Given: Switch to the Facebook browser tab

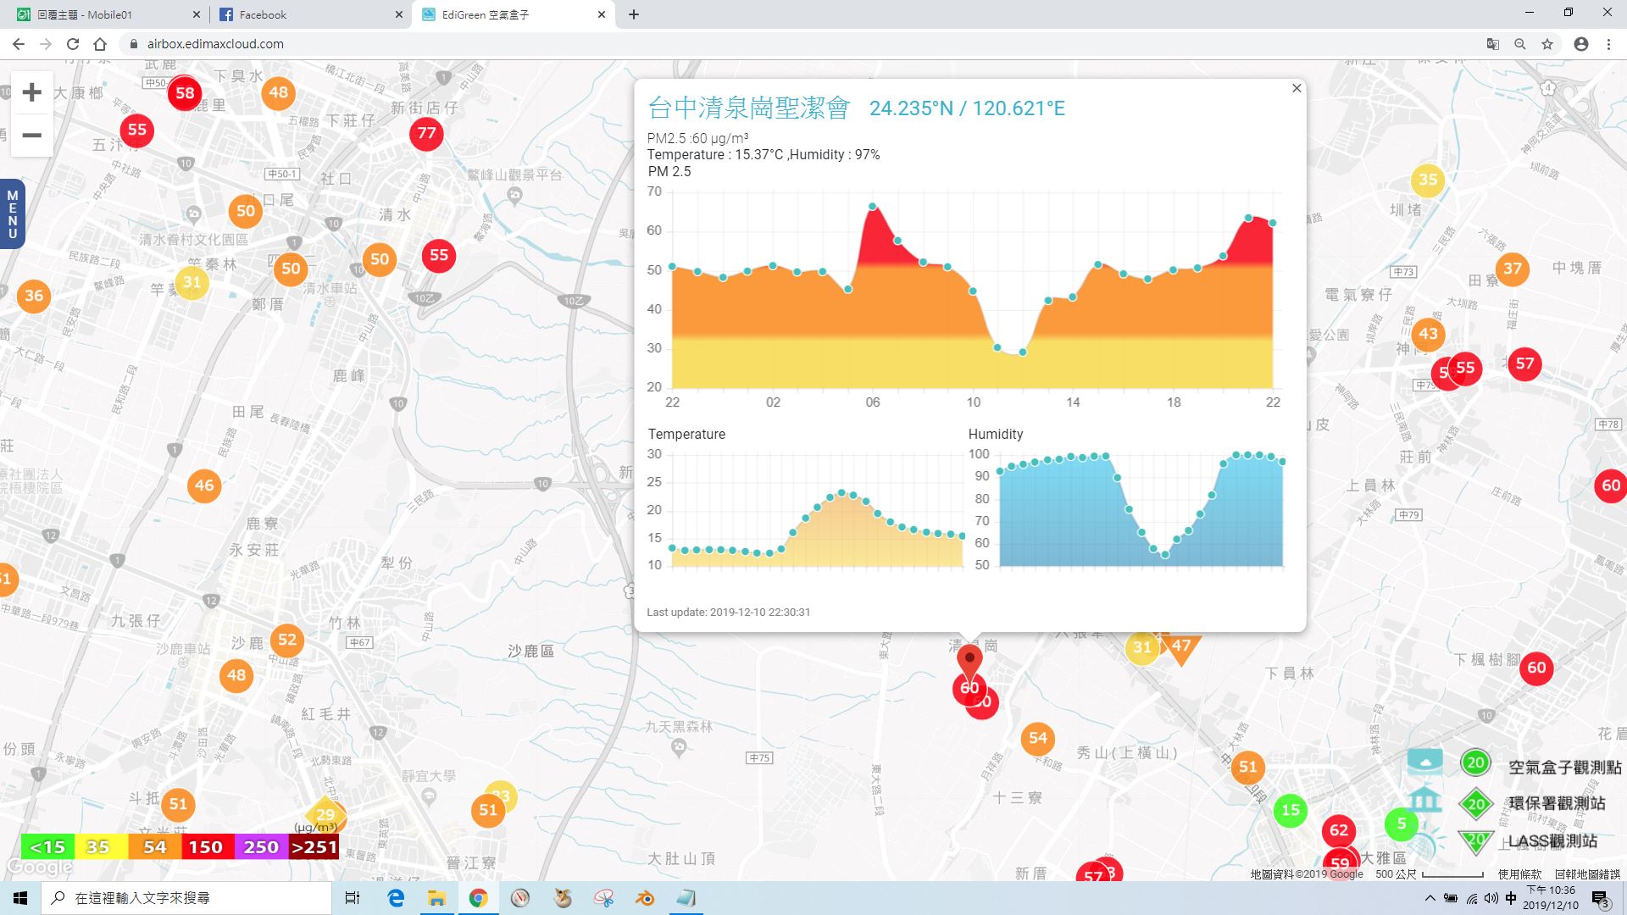Looking at the screenshot, I should (x=311, y=14).
